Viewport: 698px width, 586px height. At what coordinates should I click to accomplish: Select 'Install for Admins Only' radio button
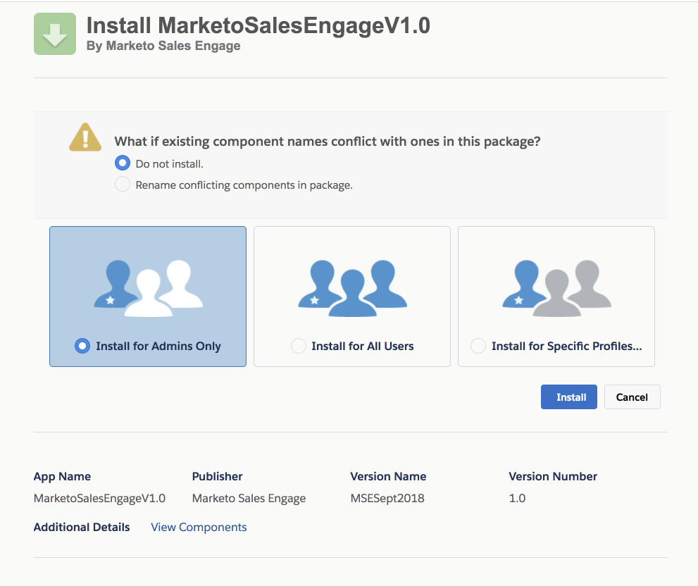[x=82, y=346]
